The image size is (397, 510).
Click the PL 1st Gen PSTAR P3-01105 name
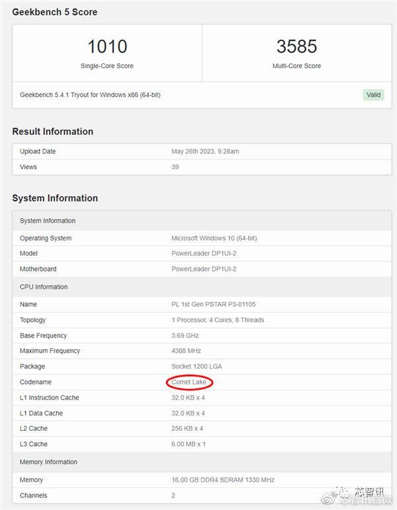[213, 305]
